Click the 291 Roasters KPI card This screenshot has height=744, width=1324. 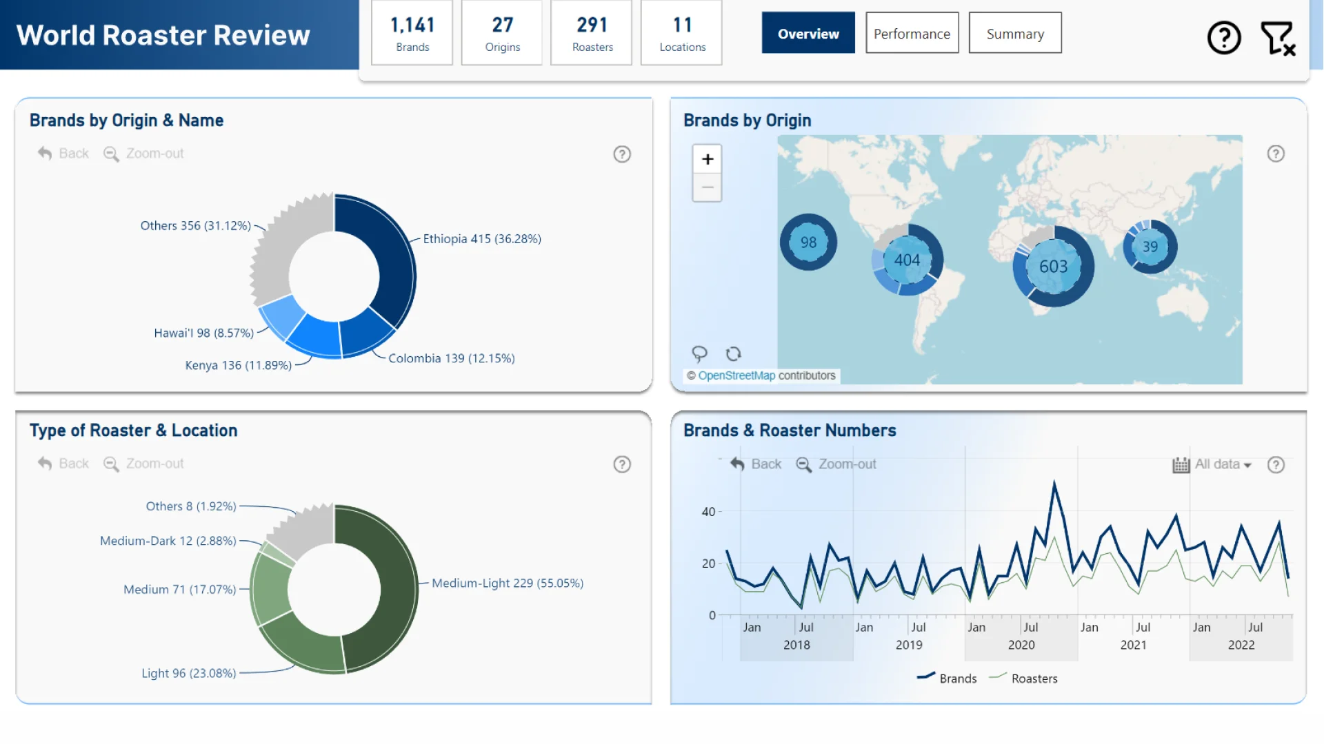point(592,33)
